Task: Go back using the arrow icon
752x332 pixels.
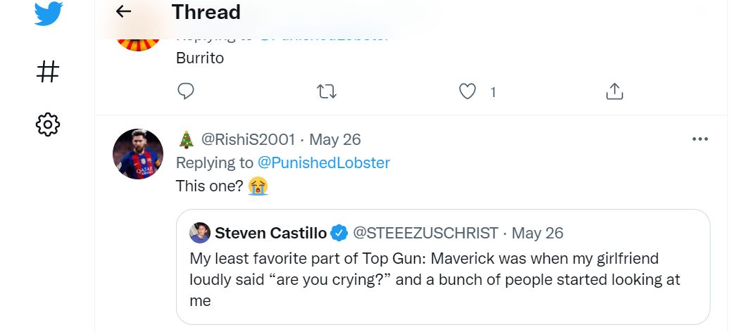Action: click(124, 11)
